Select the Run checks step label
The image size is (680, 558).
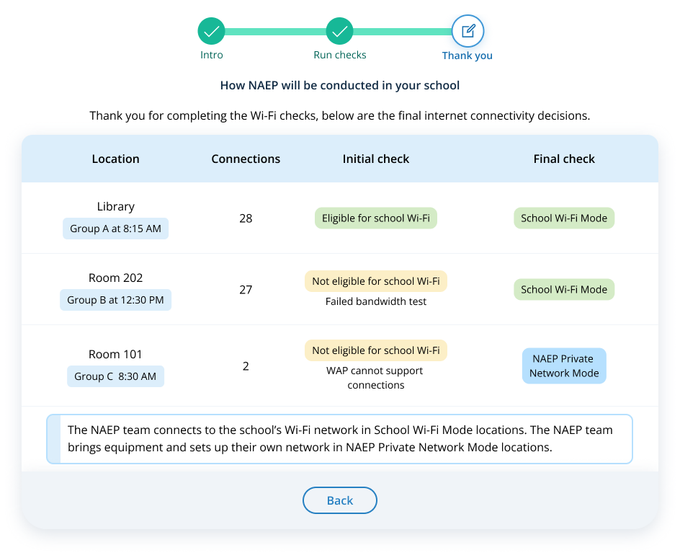(x=340, y=55)
